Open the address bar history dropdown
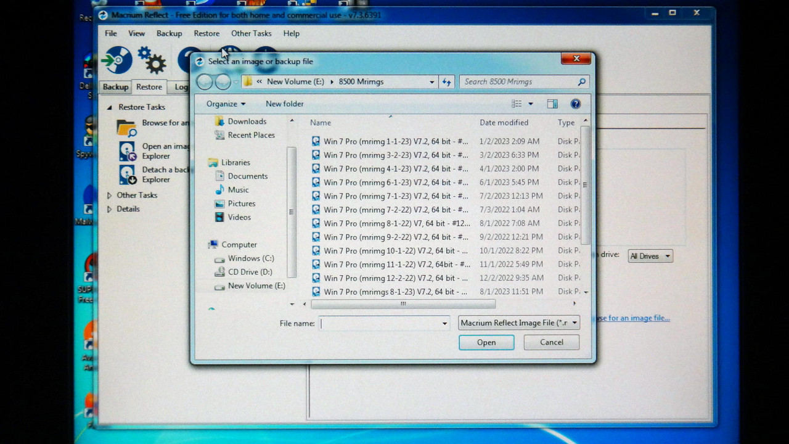Screen dimensions: 789x444 (x=431, y=81)
